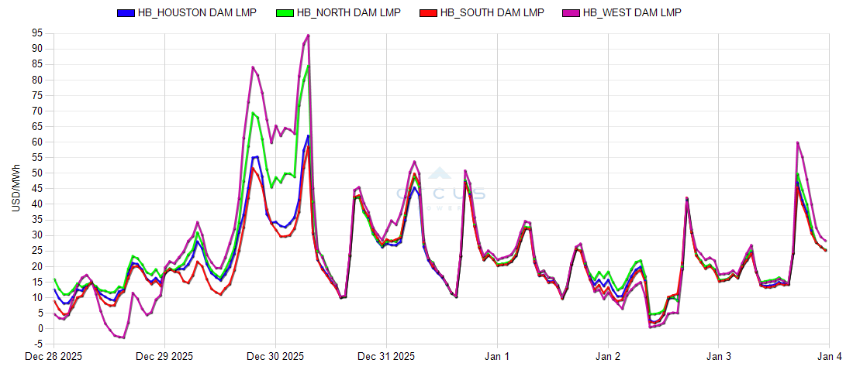Screen dimensions: 853x387
Task: Click the watermark logo in chart center
Action: 440,191
